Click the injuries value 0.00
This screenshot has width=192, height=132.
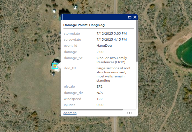coord(100,105)
